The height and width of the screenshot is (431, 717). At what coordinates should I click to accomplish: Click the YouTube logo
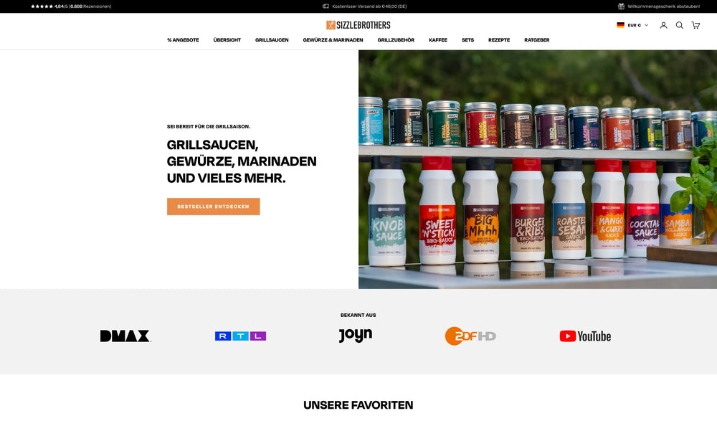point(585,336)
